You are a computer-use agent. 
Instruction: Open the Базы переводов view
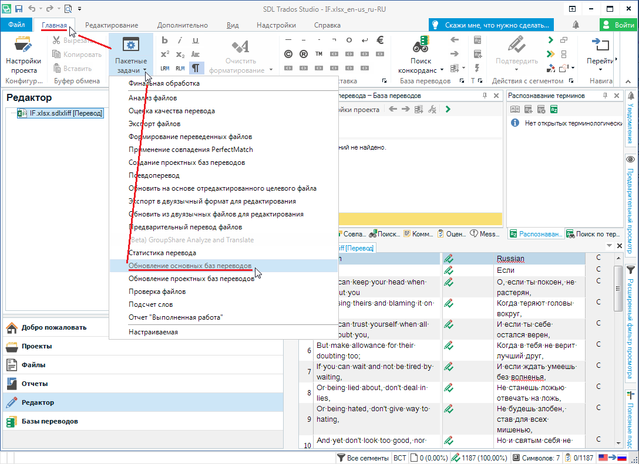[50, 421]
